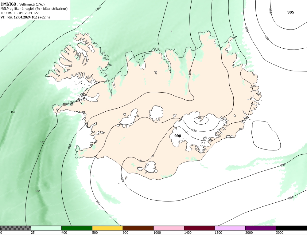Select the pink 1000–1400 legend swatch
Screen dimensions: 307x235
tap(169, 228)
